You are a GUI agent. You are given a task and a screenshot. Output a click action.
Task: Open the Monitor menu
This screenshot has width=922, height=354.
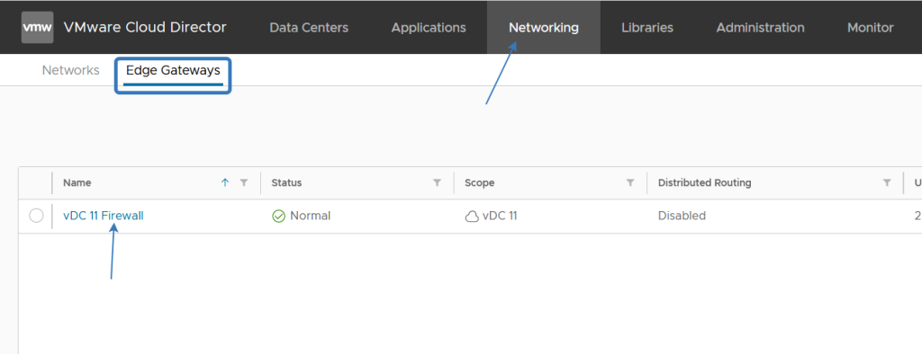pos(871,28)
